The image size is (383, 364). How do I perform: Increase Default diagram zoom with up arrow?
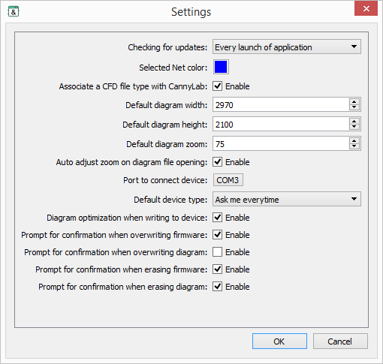(354, 140)
